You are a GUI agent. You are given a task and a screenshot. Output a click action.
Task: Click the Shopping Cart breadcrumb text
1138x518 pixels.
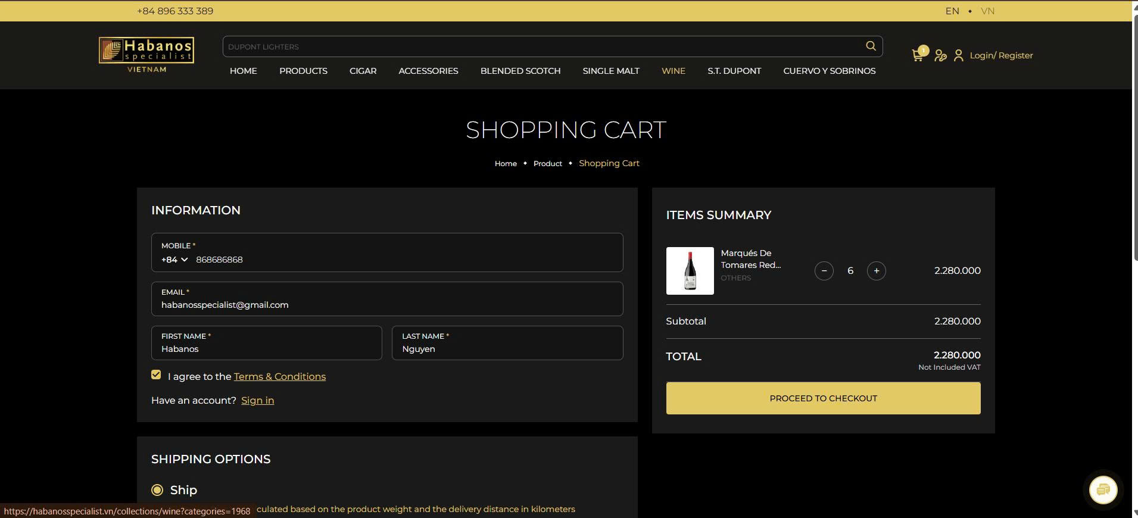click(609, 163)
